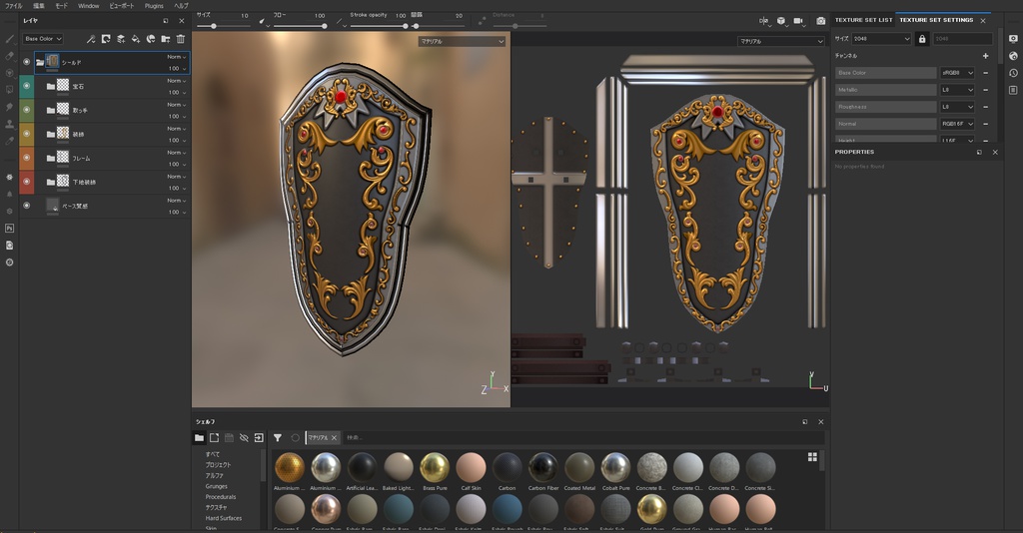1023x533 pixels.
Task: Click the add paint layer icon
Action: pos(121,39)
